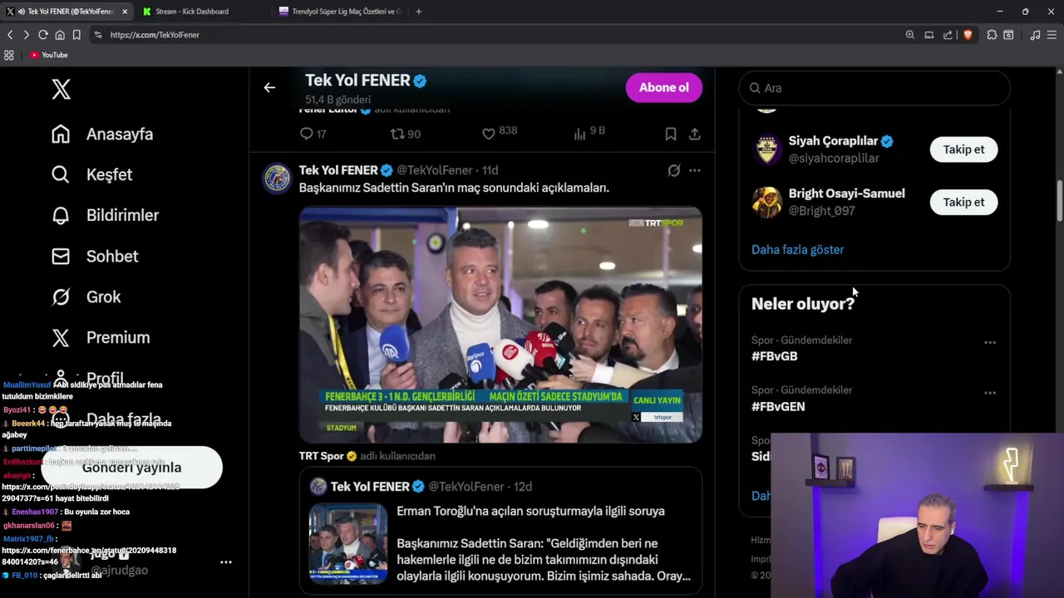The height and width of the screenshot is (598, 1064).
Task: Click the Keşfet magnifier icon
Action: coord(61,174)
